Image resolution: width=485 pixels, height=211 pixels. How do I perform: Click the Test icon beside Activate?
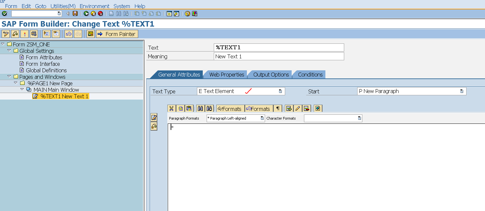pyautogui.click(x=34, y=34)
